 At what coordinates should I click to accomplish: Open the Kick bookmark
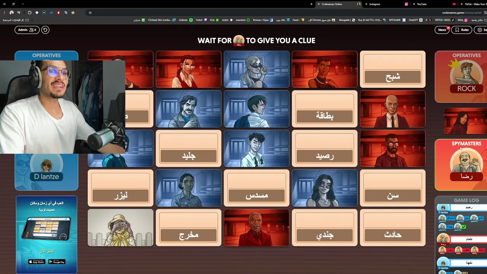214,20
